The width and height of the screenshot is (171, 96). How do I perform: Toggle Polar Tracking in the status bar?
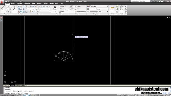pyautogui.click(x=24, y=95)
